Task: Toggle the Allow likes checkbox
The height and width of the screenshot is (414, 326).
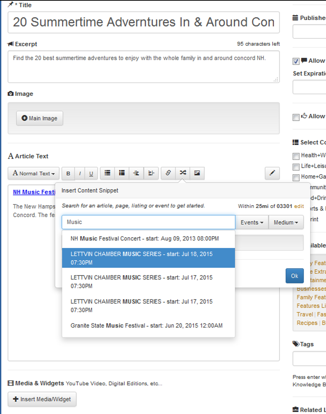Action: [x=296, y=117]
